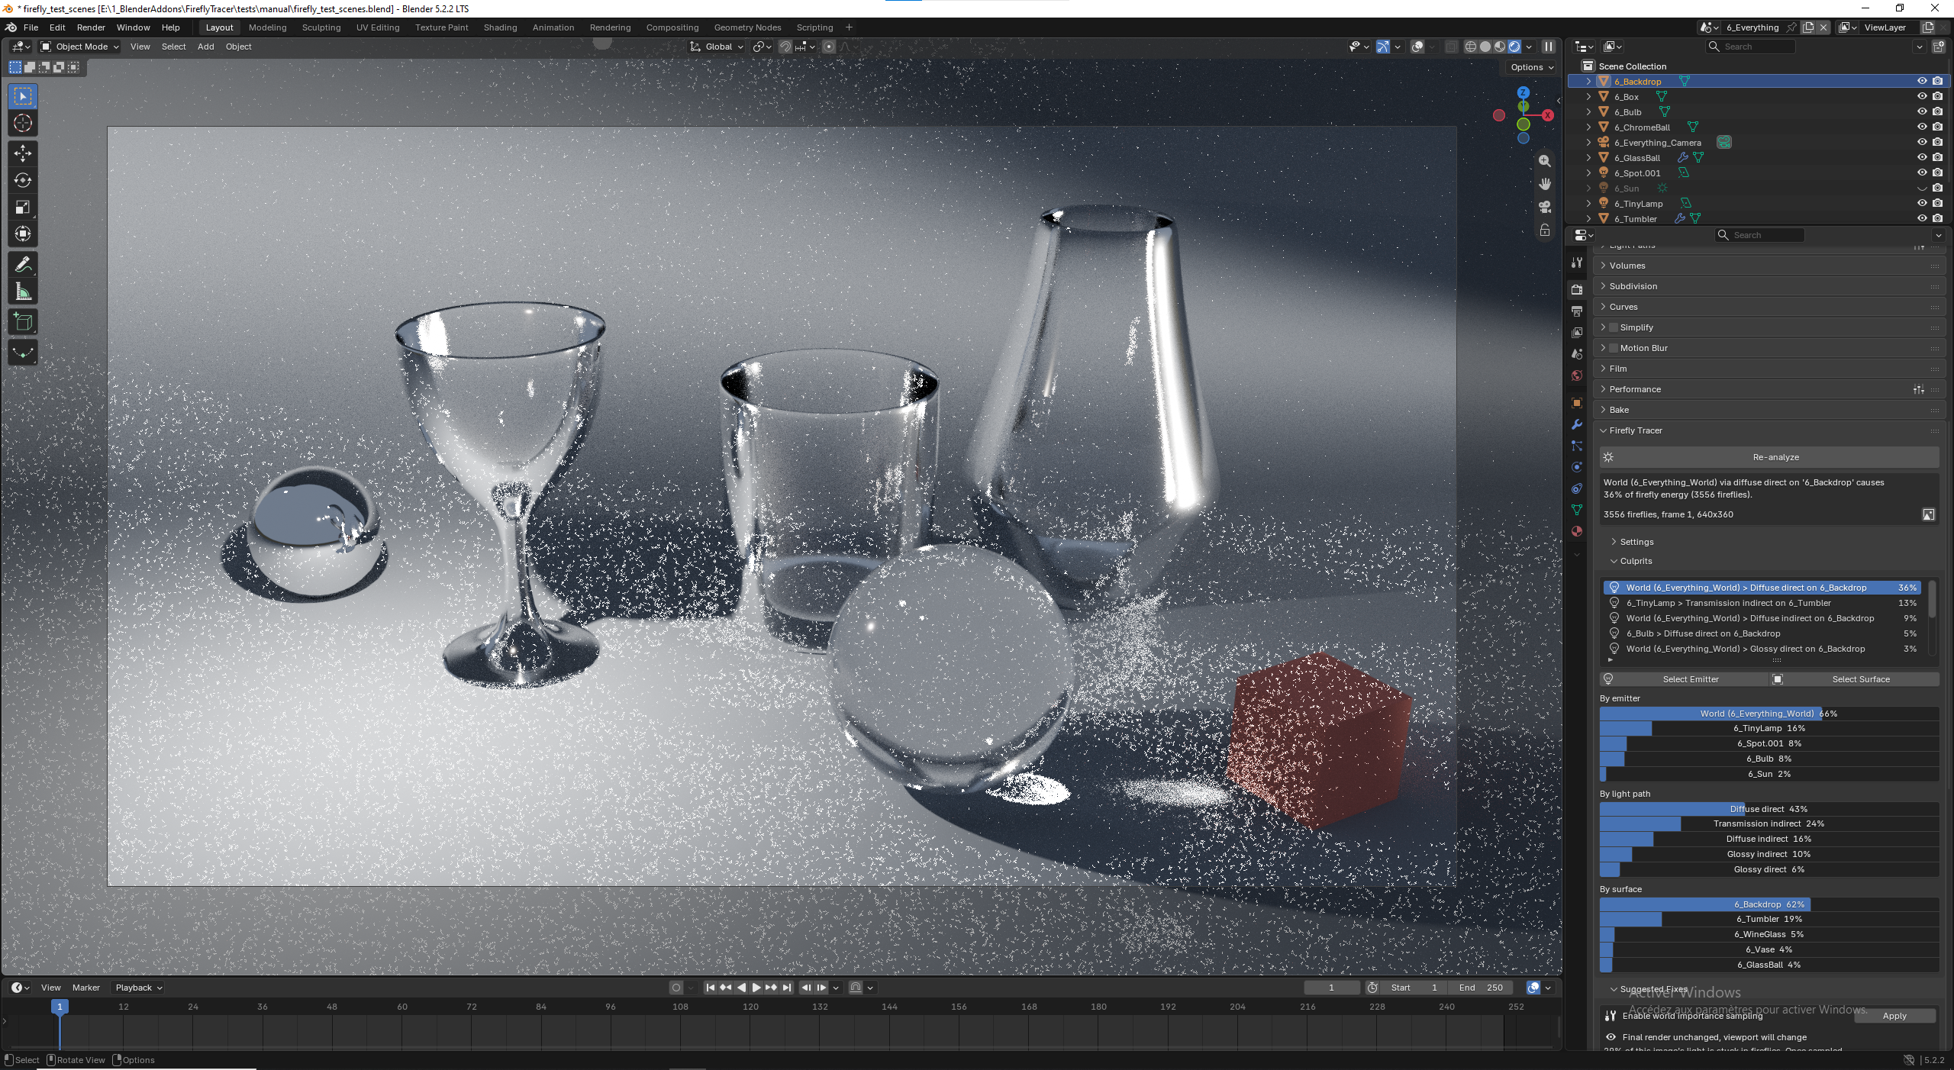Select the Move tool in the toolbar
Image resolution: width=1954 pixels, height=1070 pixels.
pos(23,153)
